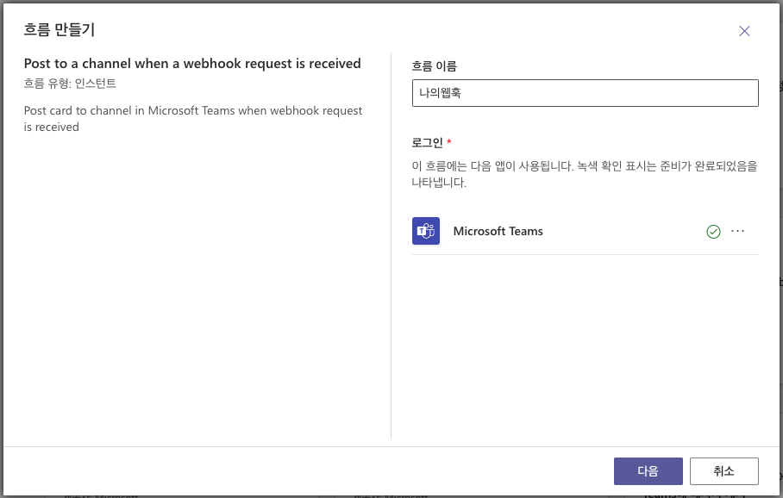Click the 취소 button
The width and height of the screenshot is (783, 498).
tap(723, 471)
